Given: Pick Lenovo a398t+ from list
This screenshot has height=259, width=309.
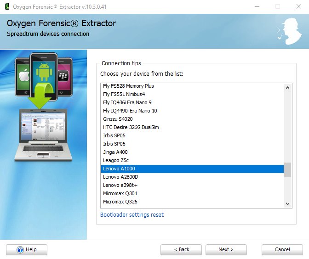Looking at the screenshot, I should [x=192, y=185].
